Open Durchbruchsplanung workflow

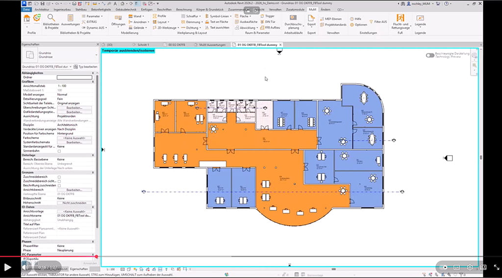tap(293, 22)
